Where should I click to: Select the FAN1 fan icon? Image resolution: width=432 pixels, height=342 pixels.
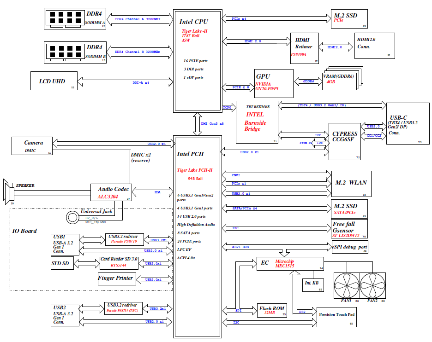point(347,285)
